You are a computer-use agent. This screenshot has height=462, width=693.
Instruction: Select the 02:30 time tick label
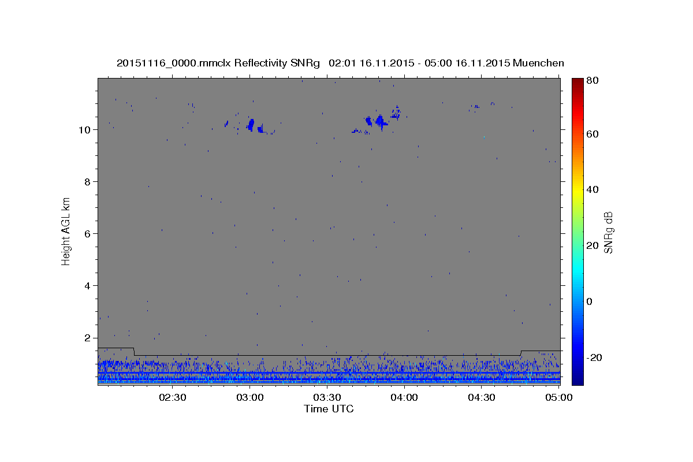click(173, 397)
